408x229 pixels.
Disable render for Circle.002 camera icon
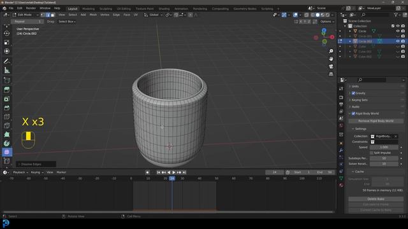tap(403, 41)
